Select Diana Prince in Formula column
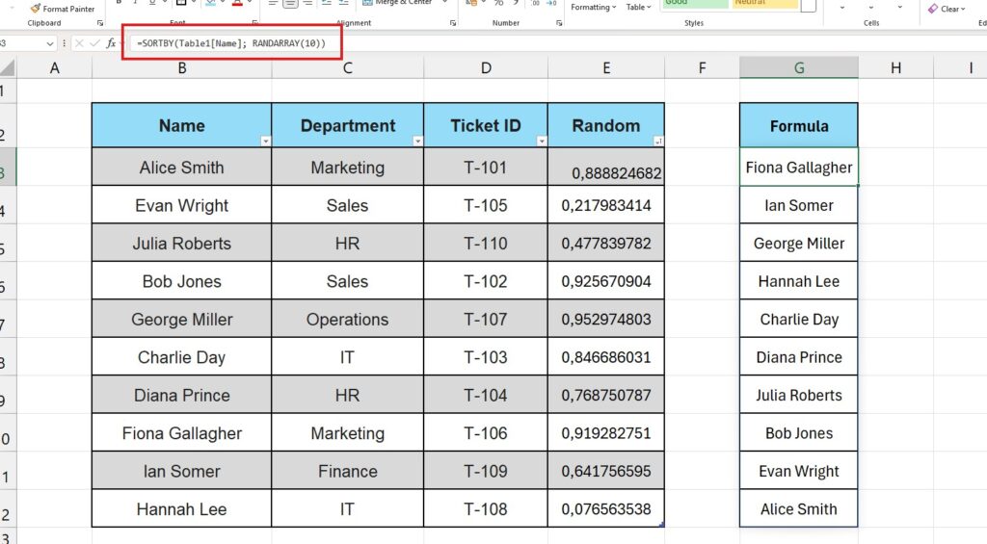This screenshot has width=987, height=544. pyautogui.click(x=799, y=357)
